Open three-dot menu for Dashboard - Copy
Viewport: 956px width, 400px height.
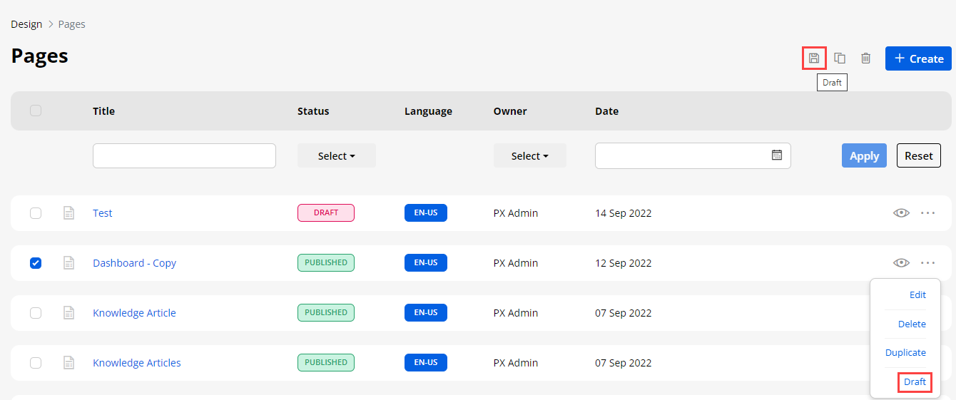[x=927, y=263]
